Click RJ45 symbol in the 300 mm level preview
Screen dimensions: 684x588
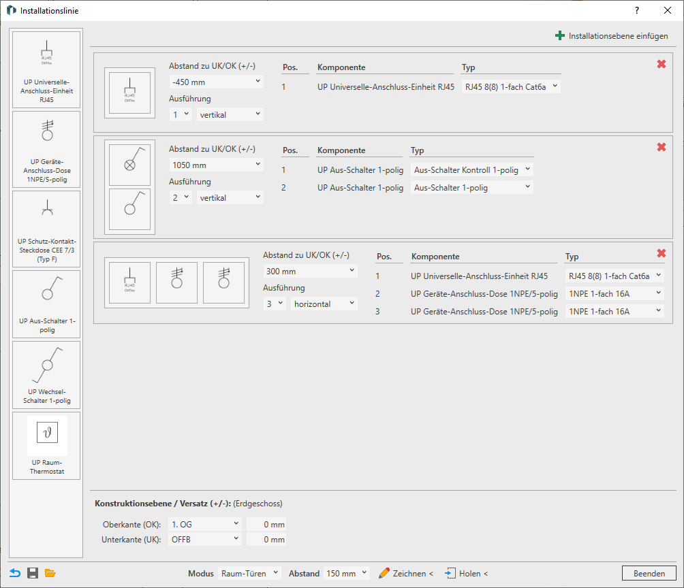[129, 282]
